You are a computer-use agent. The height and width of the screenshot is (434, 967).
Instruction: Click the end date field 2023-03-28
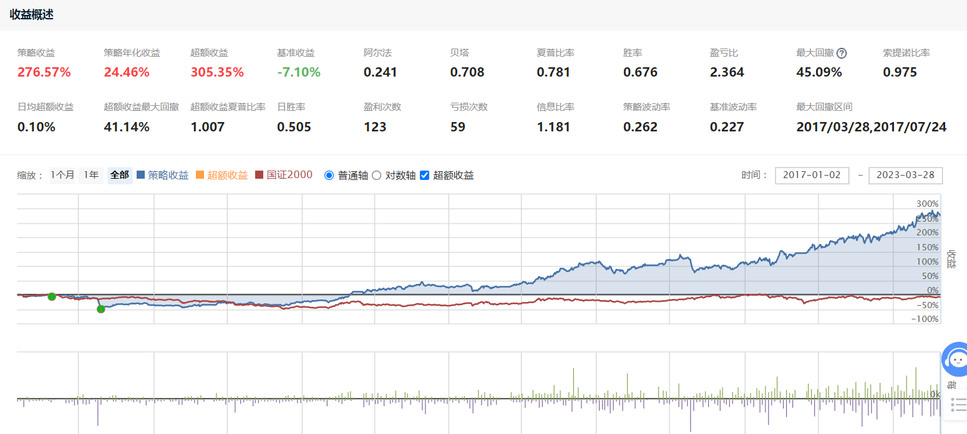point(905,176)
